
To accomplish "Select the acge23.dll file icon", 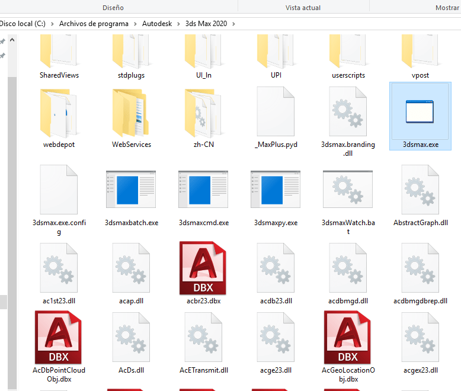I will (x=276, y=337).
